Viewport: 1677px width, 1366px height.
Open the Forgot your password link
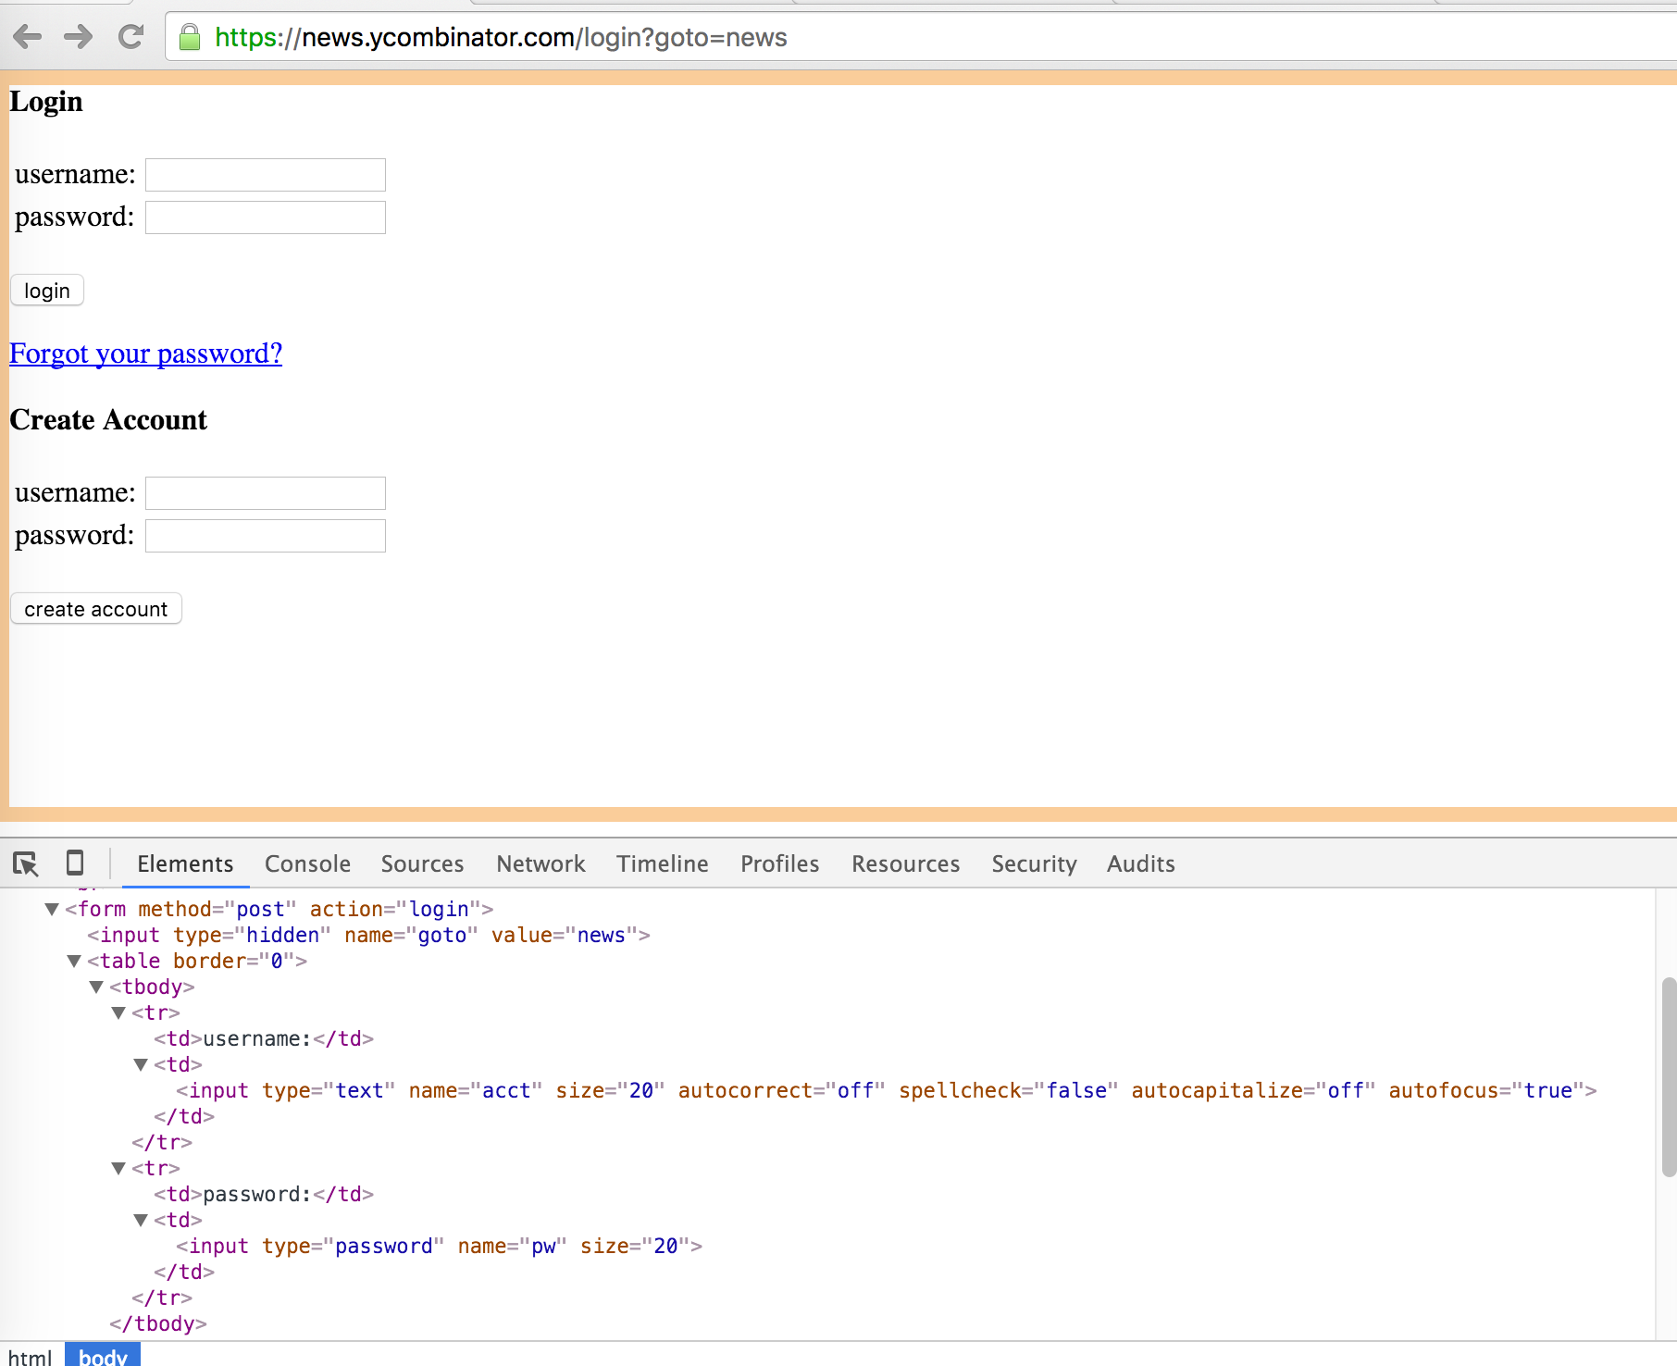click(145, 354)
